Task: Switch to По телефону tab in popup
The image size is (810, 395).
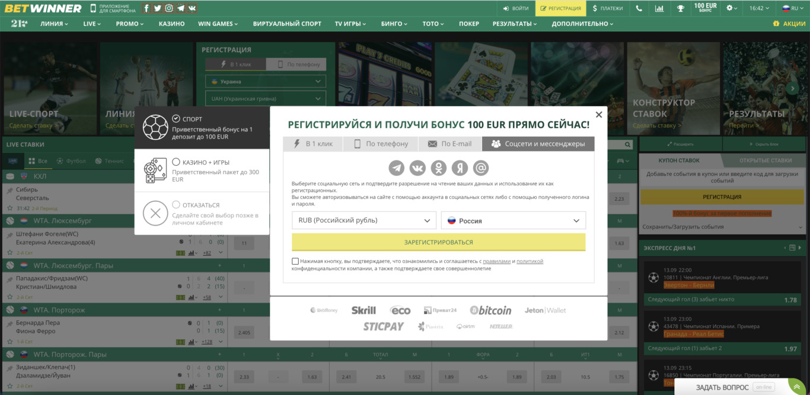Action: [381, 143]
